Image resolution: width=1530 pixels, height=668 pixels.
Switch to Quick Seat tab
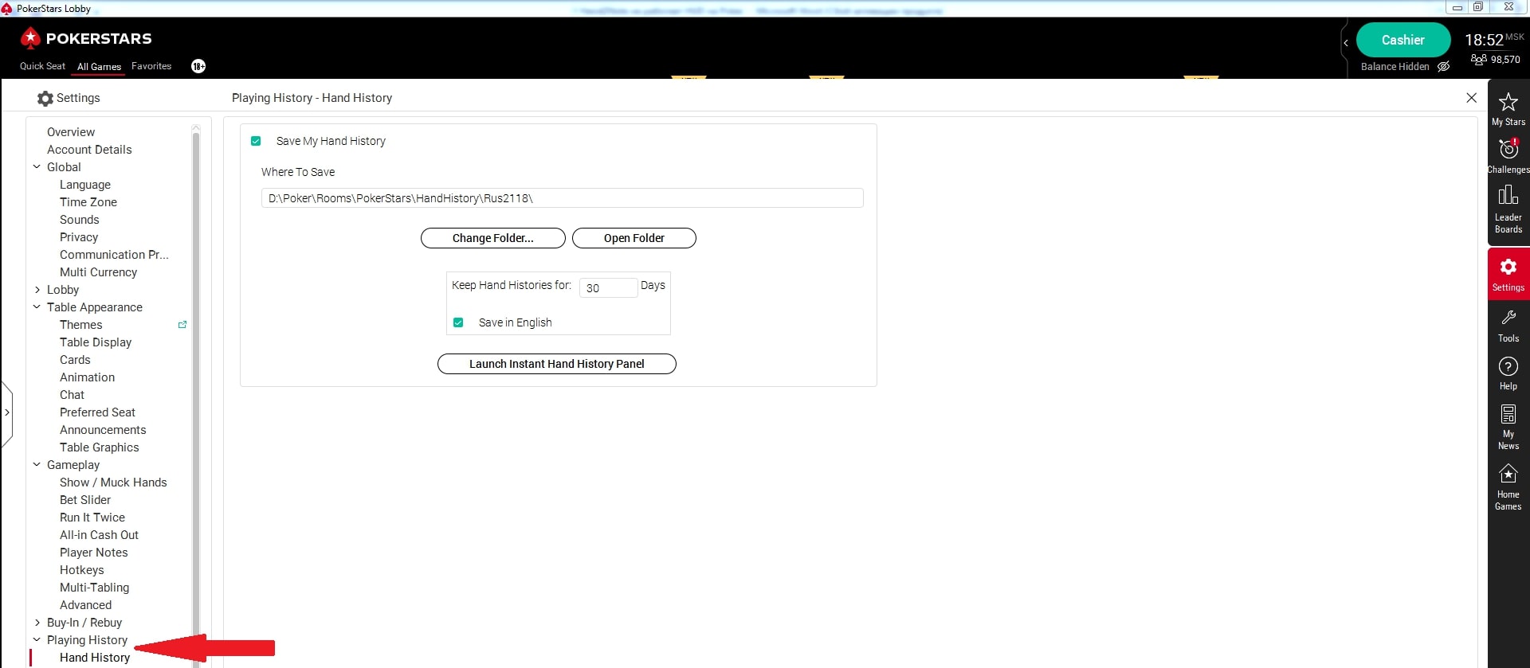pos(42,66)
